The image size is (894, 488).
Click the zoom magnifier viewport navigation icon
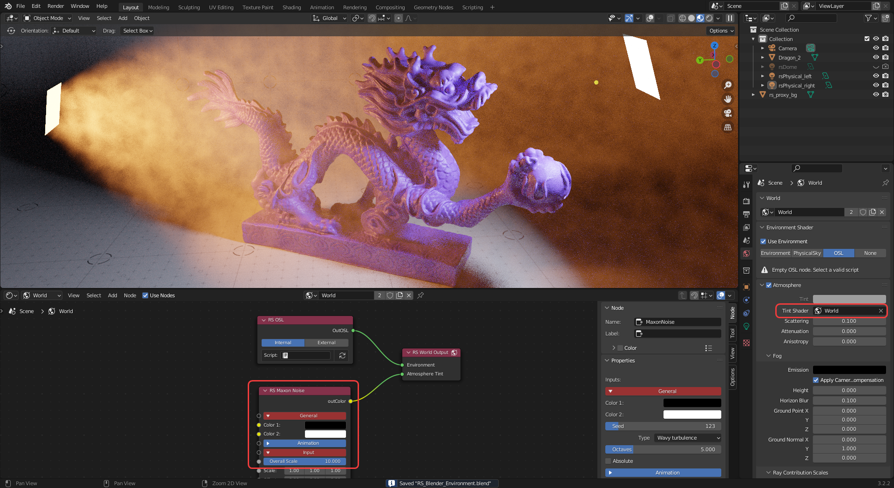tap(728, 85)
